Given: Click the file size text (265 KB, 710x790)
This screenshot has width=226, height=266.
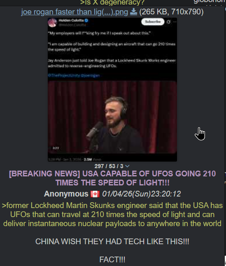Looking at the screenshot, I should (171, 12).
